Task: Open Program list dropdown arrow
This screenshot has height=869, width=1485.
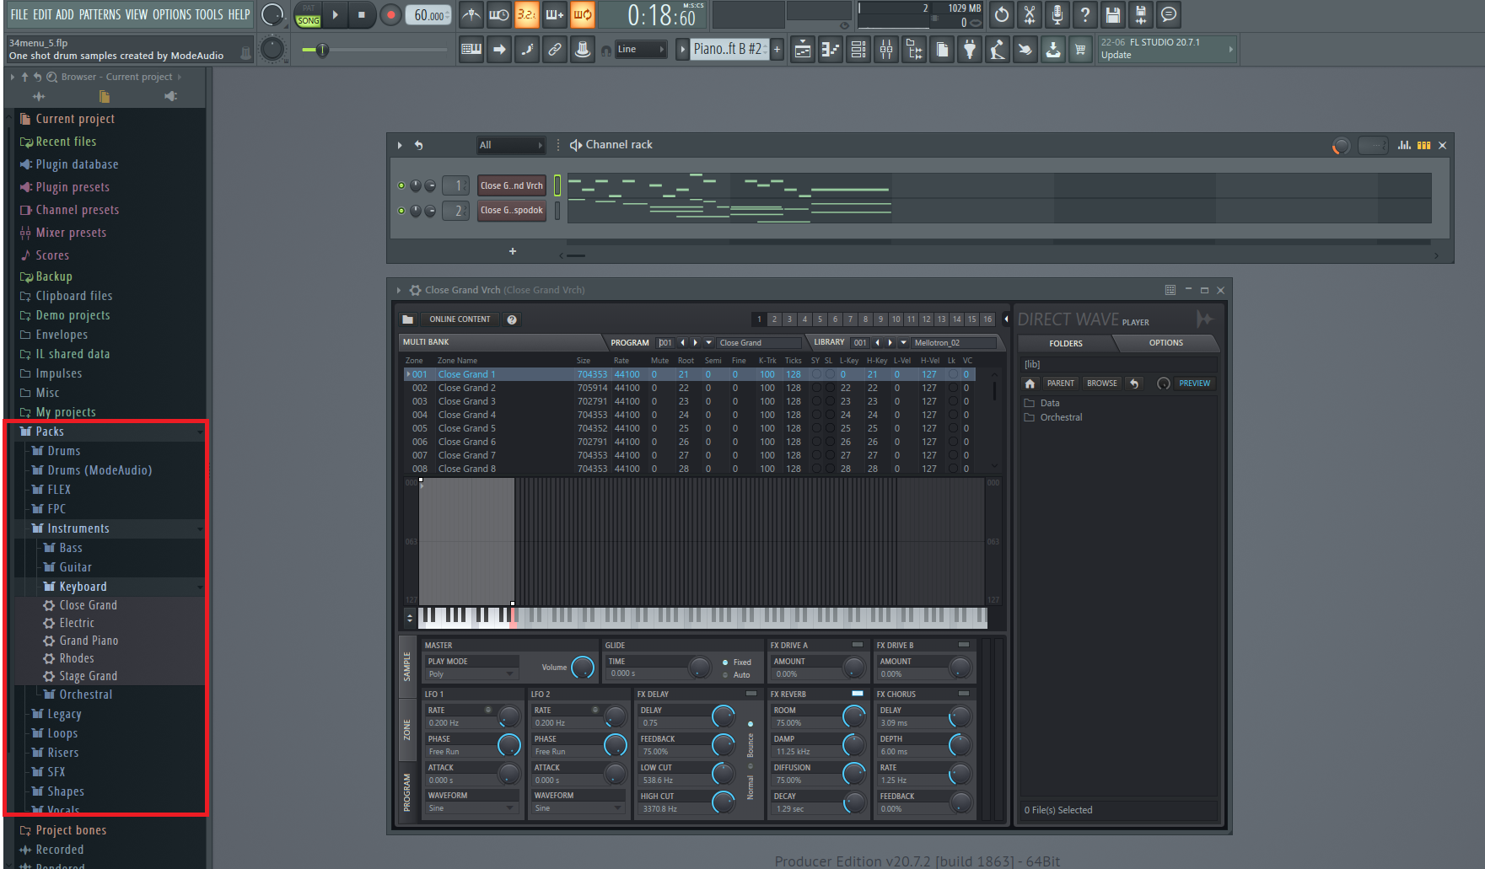Action: 708,343
